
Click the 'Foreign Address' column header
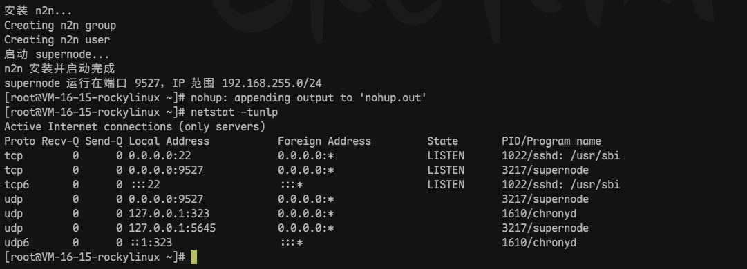click(324, 141)
